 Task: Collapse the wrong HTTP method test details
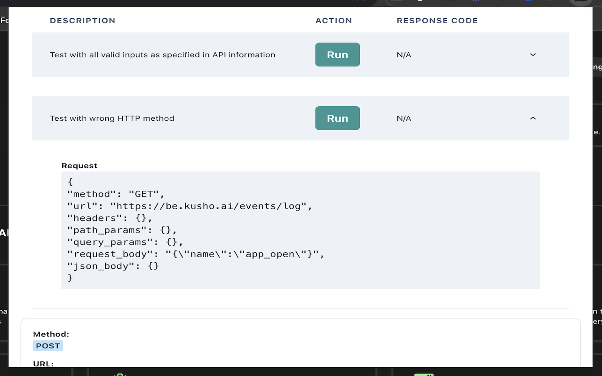[532, 118]
